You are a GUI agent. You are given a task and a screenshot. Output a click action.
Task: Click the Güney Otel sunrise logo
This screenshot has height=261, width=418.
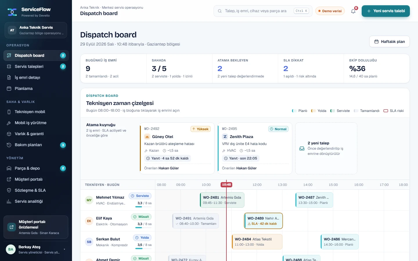tap(147, 137)
